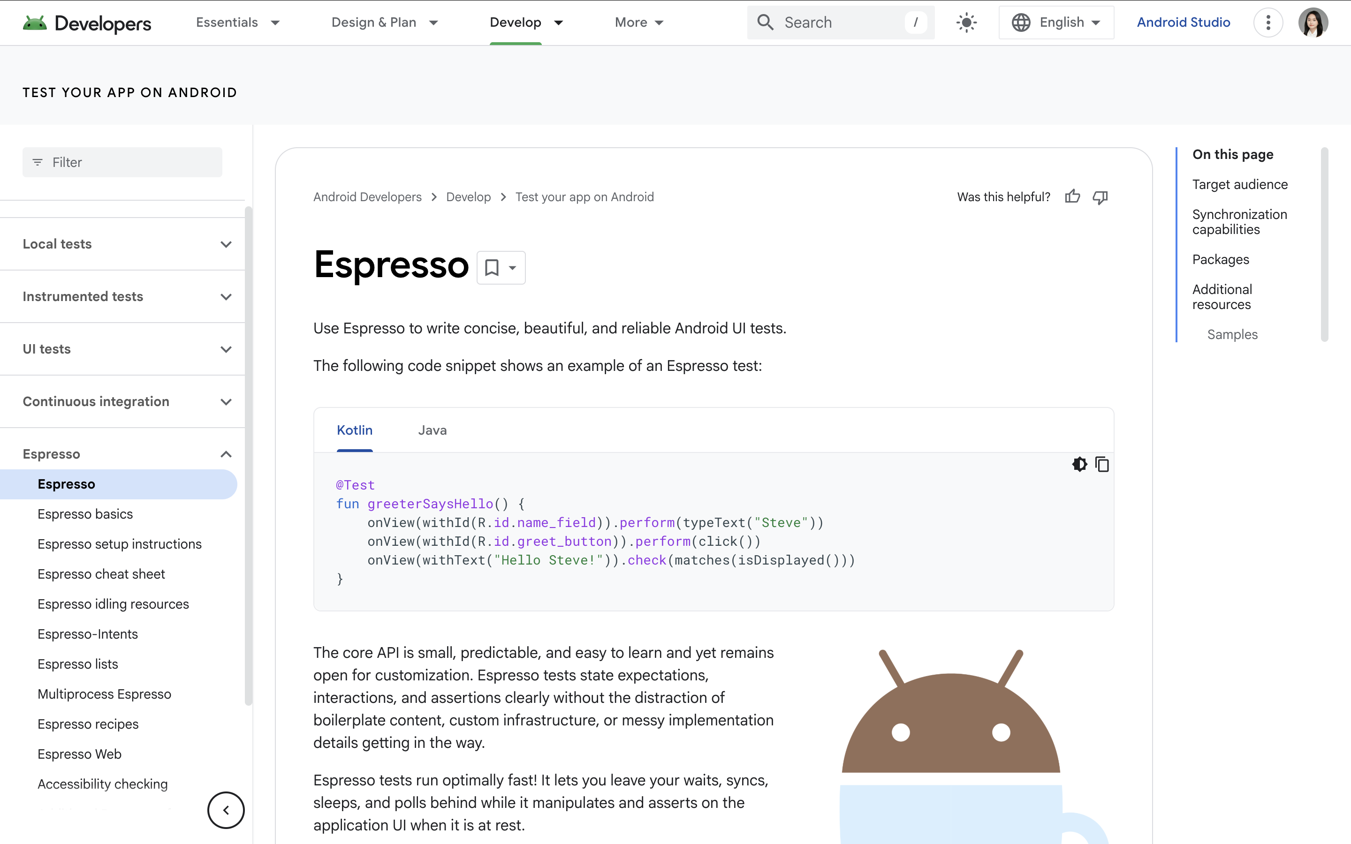Switch to the Java code tab
The height and width of the screenshot is (844, 1351).
432,430
